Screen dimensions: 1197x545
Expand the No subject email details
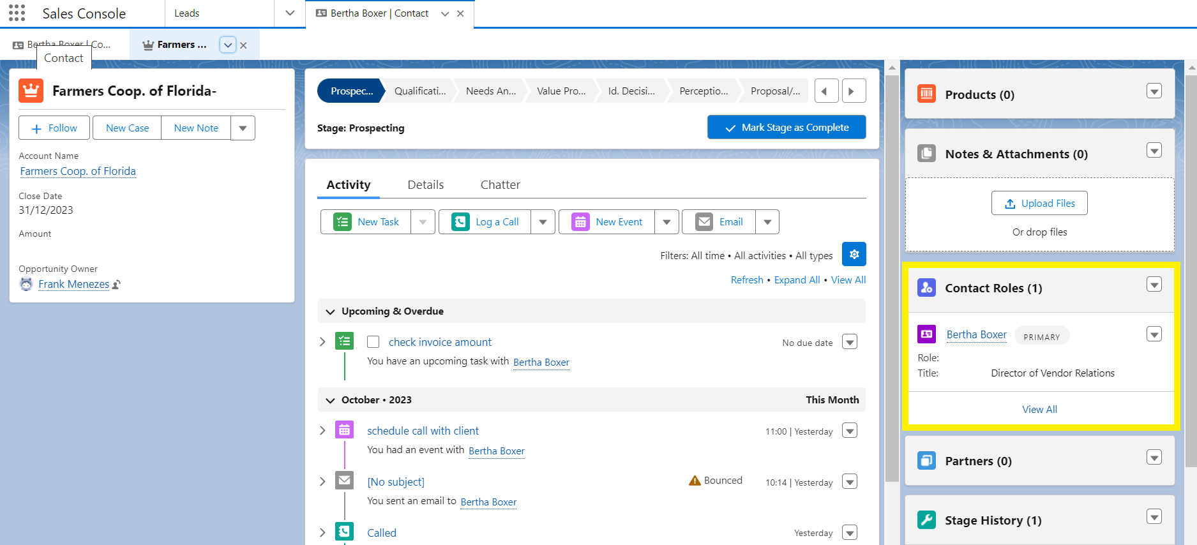click(322, 481)
